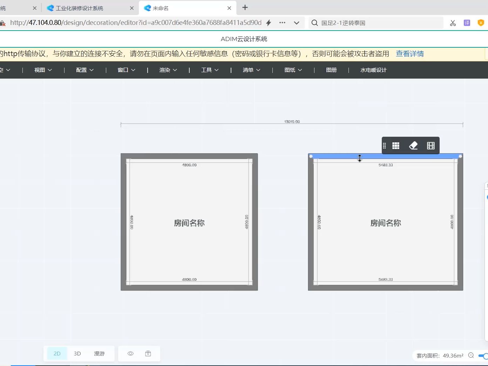Select 漫游 walkthrough mode button
Viewport: 488px width, 366px height.
point(99,353)
